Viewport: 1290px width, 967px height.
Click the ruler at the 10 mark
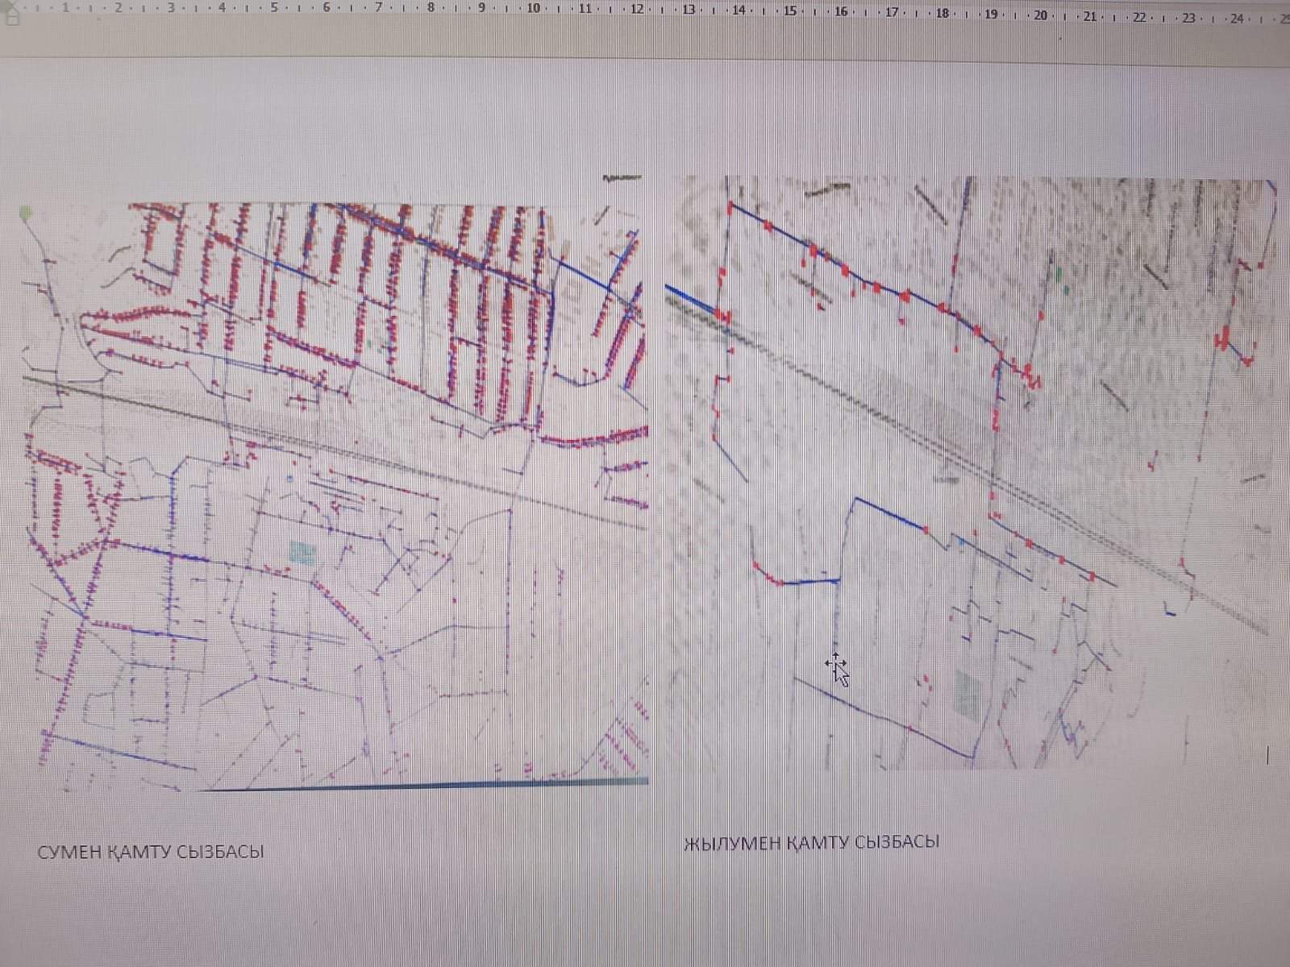pyautogui.click(x=533, y=9)
